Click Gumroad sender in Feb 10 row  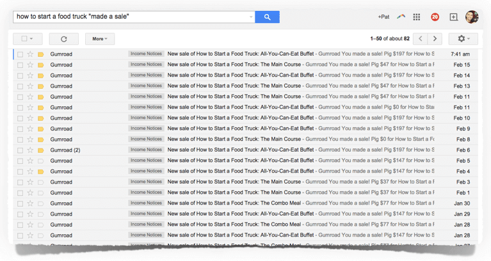61,118
